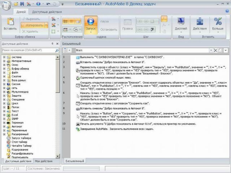Select step 4 Одиночный щелчок кнопкой мыши
Image resolution: width=231 pixels, height=173 pixels.
[104, 78]
